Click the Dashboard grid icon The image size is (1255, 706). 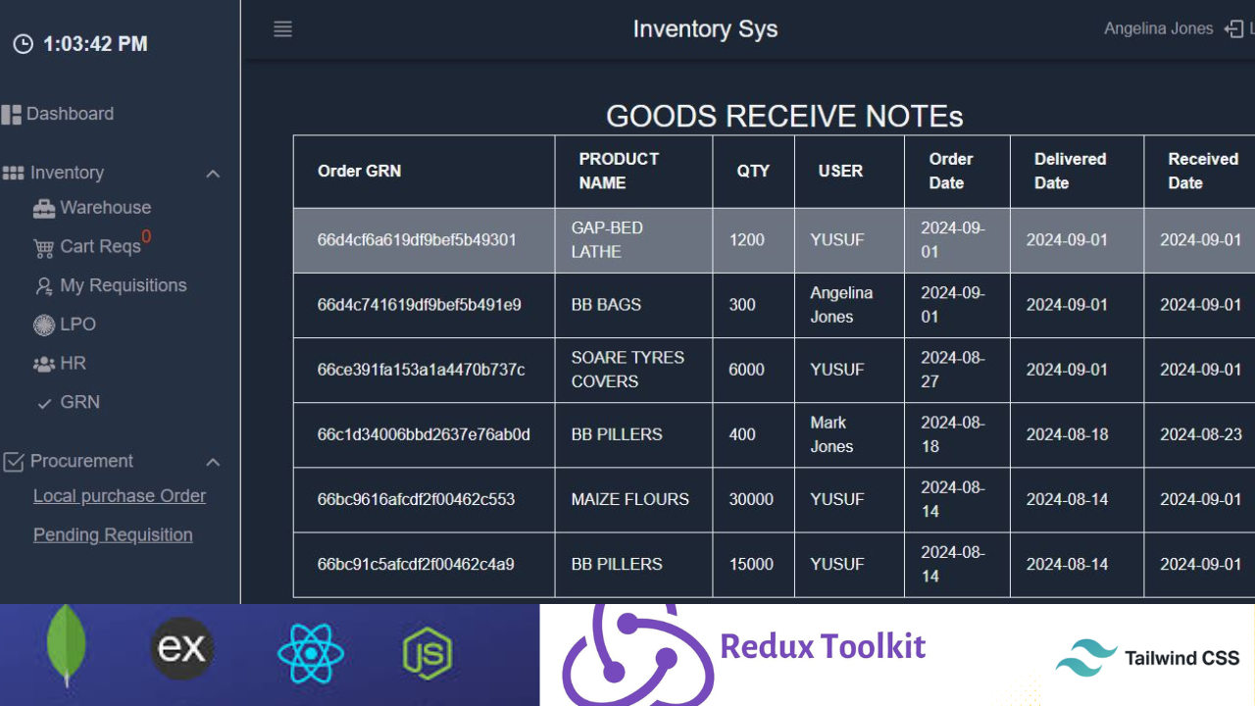point(12,115)
